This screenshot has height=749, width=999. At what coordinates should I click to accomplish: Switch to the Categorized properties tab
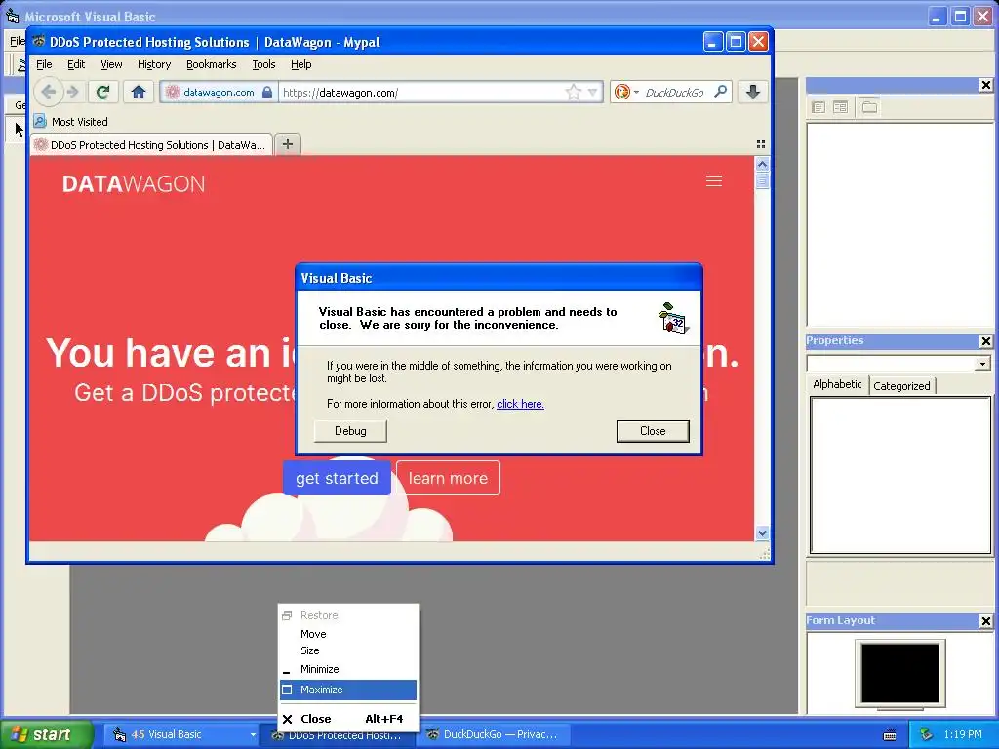tap(901, 386)
